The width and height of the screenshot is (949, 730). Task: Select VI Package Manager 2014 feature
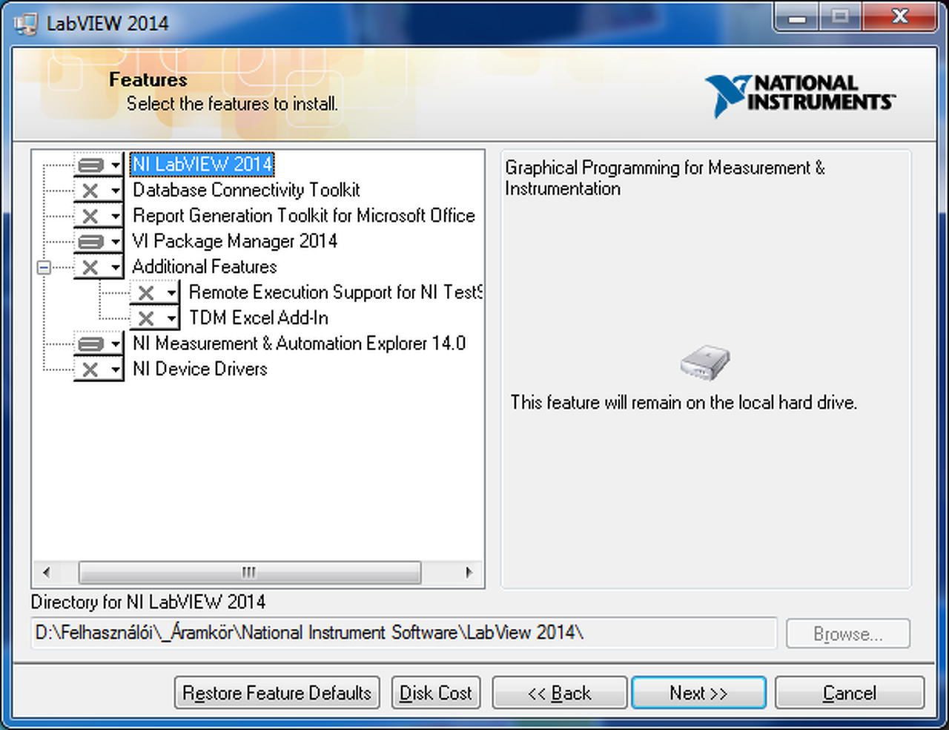(x=234, y=241)
